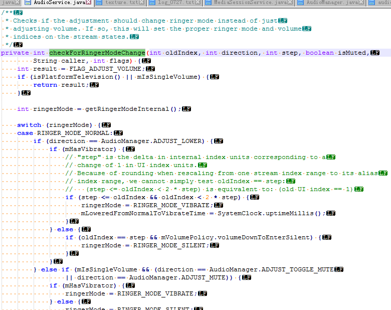Select the active AudioService.java tab
Image resolution: width=391 pixels, height=310 pixels.
click(58, 3)
